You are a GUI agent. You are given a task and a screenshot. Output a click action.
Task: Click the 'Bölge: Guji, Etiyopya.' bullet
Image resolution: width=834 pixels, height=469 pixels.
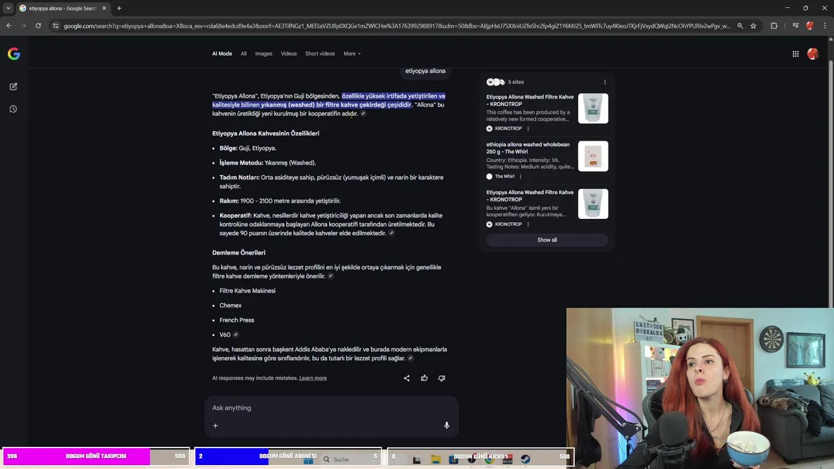click(248, 148)
